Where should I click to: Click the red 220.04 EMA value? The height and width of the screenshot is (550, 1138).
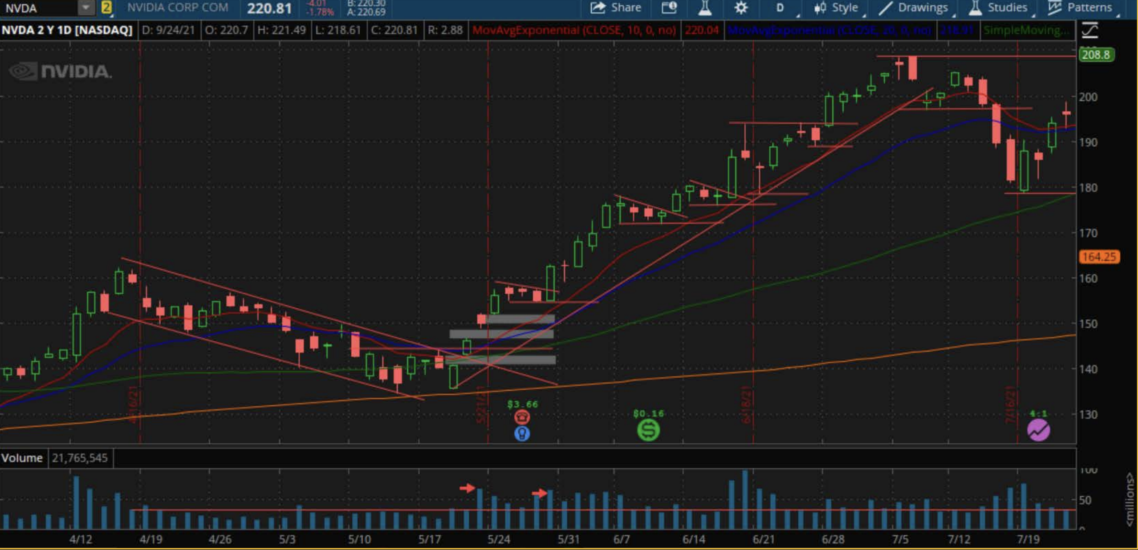[702, 30]
